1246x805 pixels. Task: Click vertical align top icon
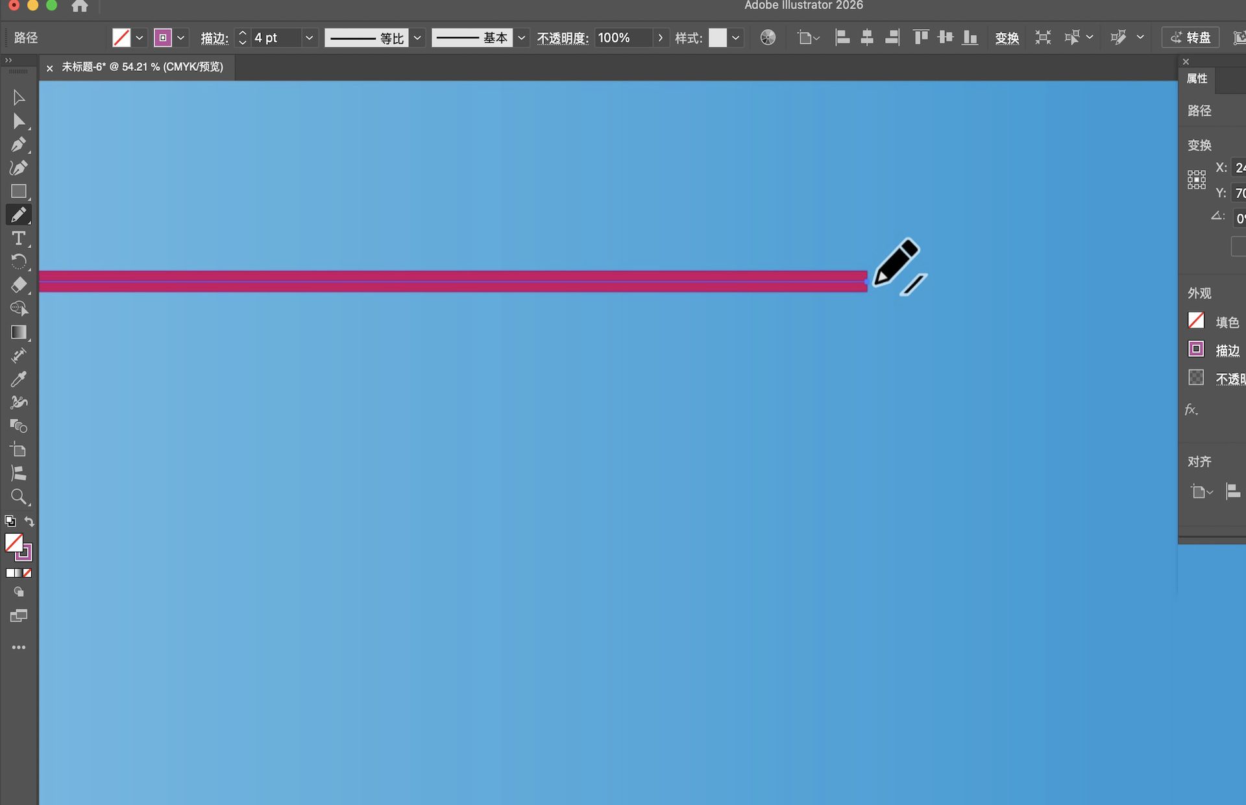tap(920, 37)
